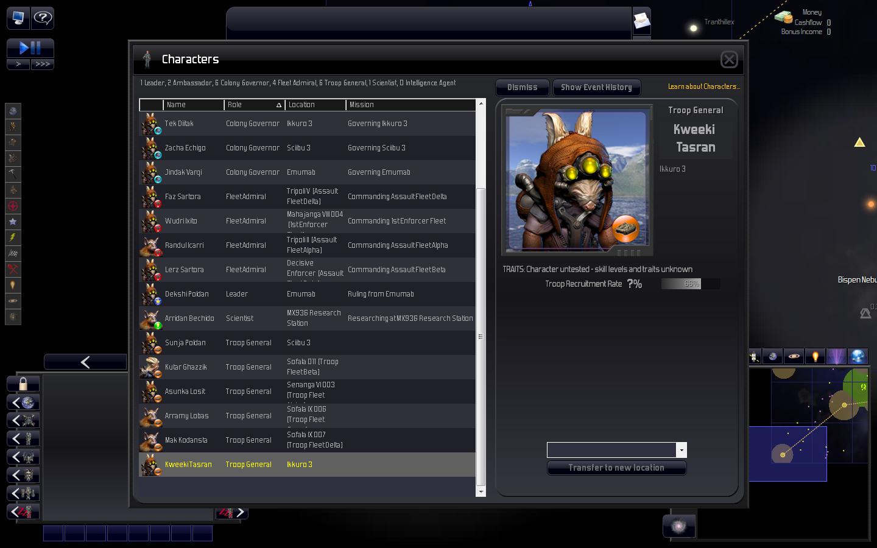This screenshot has height=548, width=877.
Task: Click the red-striped ship right-arrow button
Action: click(231, 513)
